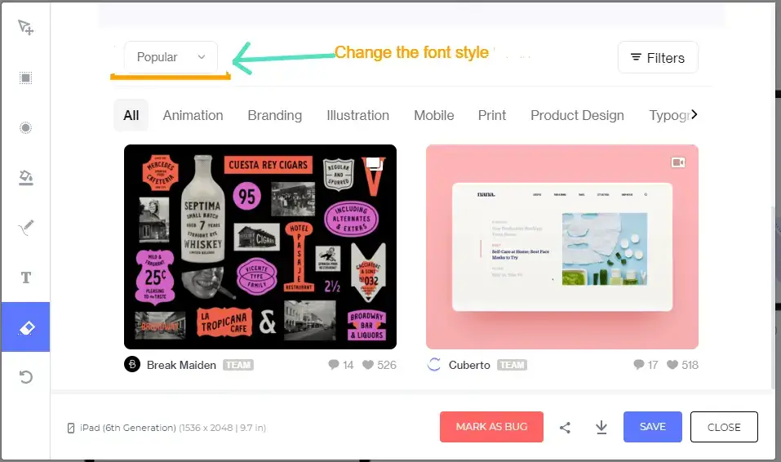Image resolution: width=781 pixels, height=462 pixels.
Task: Open the Cuberto pink design thumbnail
Action: pos(561,247)
